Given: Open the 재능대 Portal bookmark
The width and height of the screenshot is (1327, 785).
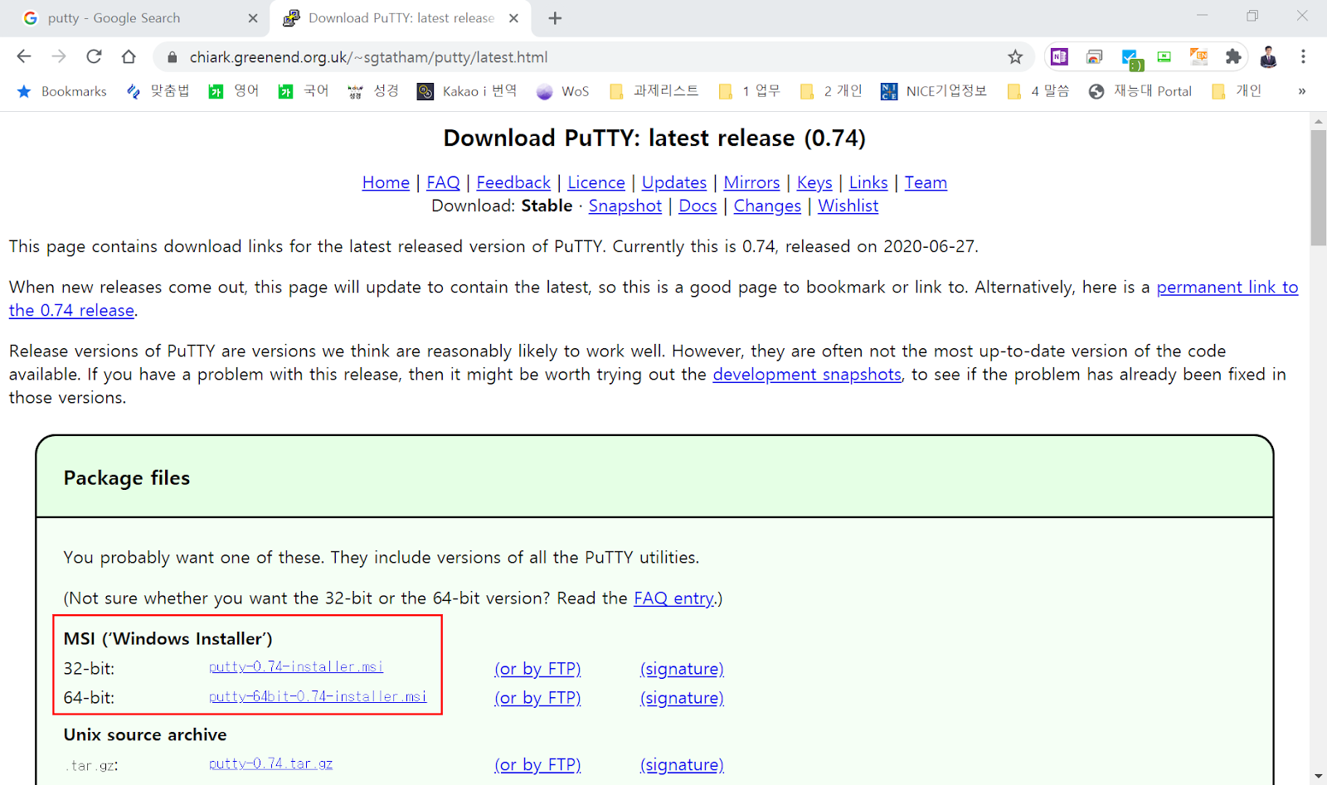Looking at the screenshot, I should click(x=1140, y=91).
